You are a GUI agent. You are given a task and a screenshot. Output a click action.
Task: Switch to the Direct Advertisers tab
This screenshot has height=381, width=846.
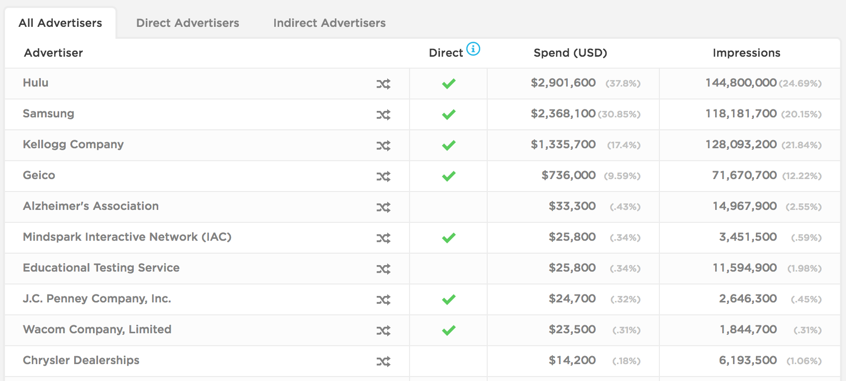(188, 22)
